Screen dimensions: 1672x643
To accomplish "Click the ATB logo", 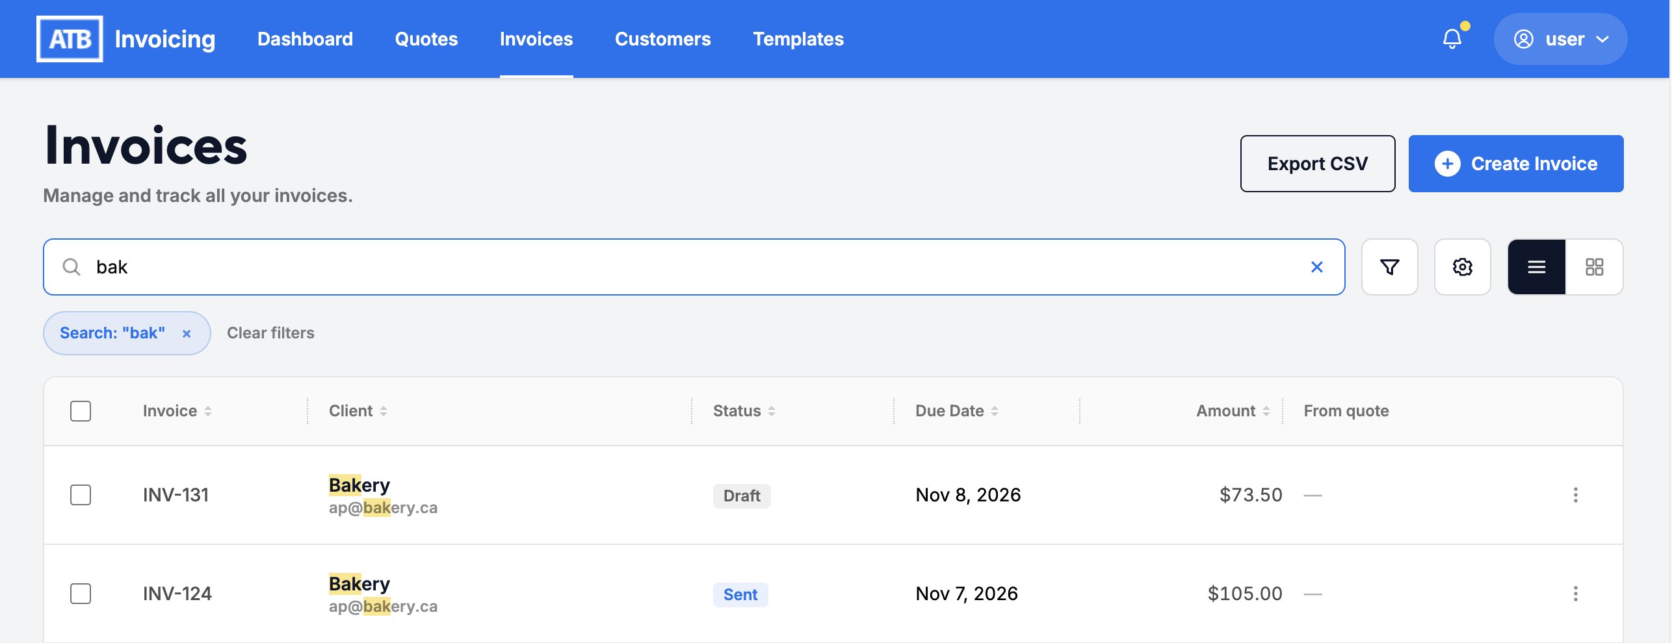I will point(70,39).
